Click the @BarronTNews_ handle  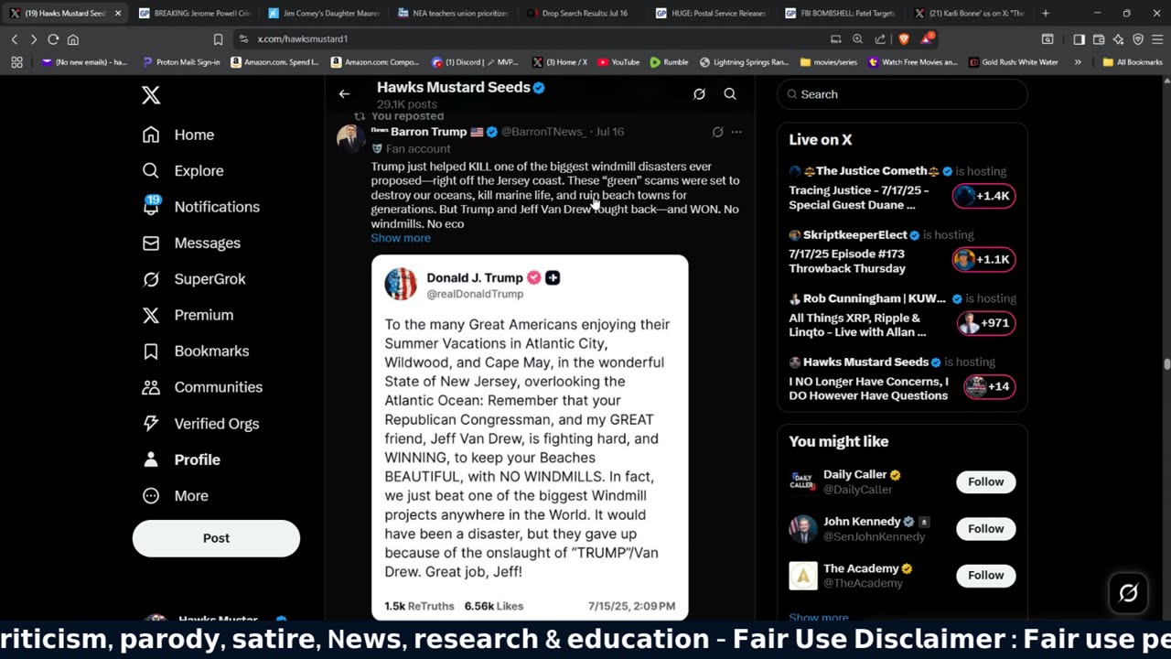(x=543, y=132)
